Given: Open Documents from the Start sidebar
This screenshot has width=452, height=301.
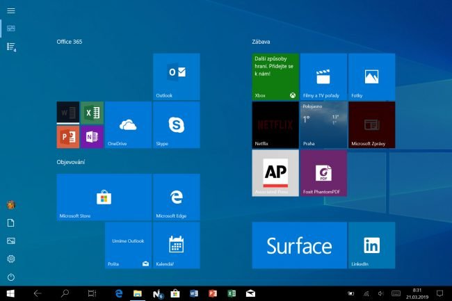Looking at the screenshot, I should 11,223.
